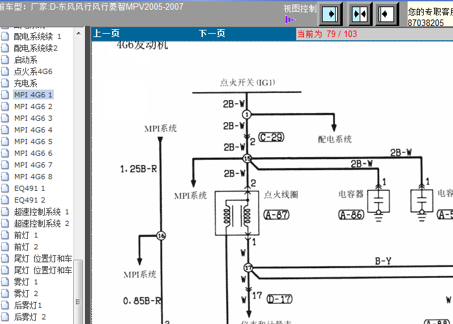Open EQ491 1 diagram
Image resolution: width=453 pixels, height=324 pixels.
[29, 188]
